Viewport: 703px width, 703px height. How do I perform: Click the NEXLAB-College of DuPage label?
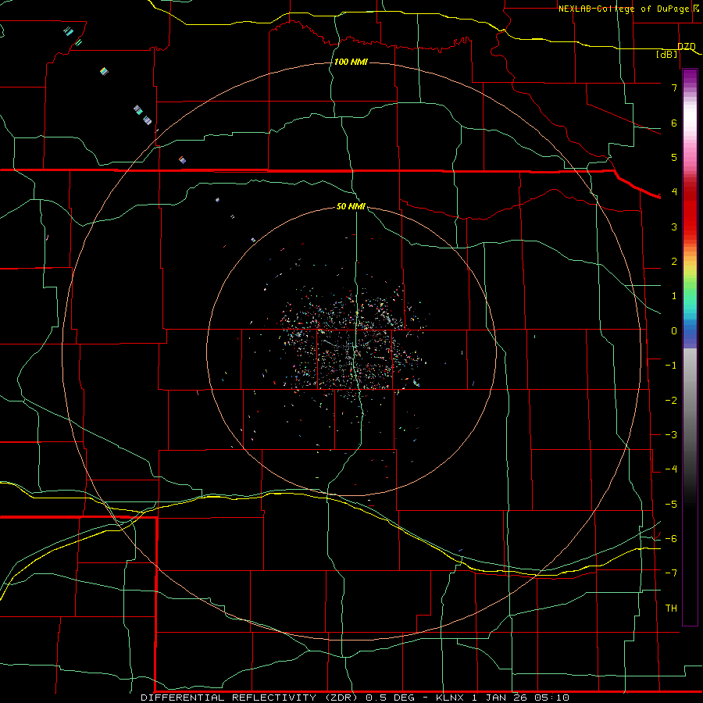626,9
